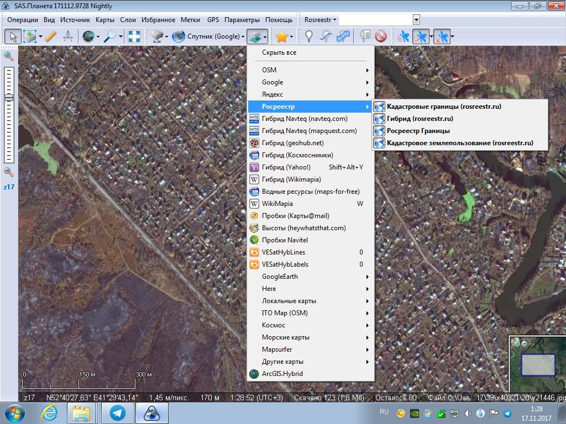Pick the ruler distance measurement tool
Image resolution: width=566 pixels, height=424 pixels.
click(51, 36)
